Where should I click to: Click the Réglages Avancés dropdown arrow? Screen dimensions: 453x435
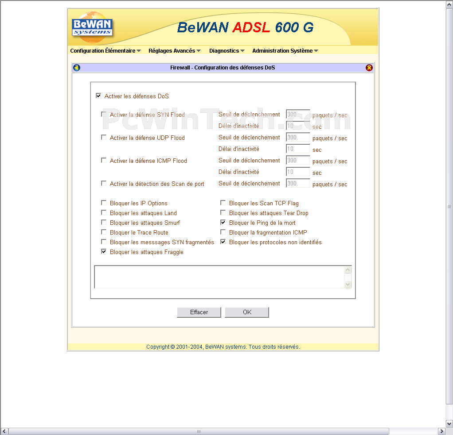199,51
